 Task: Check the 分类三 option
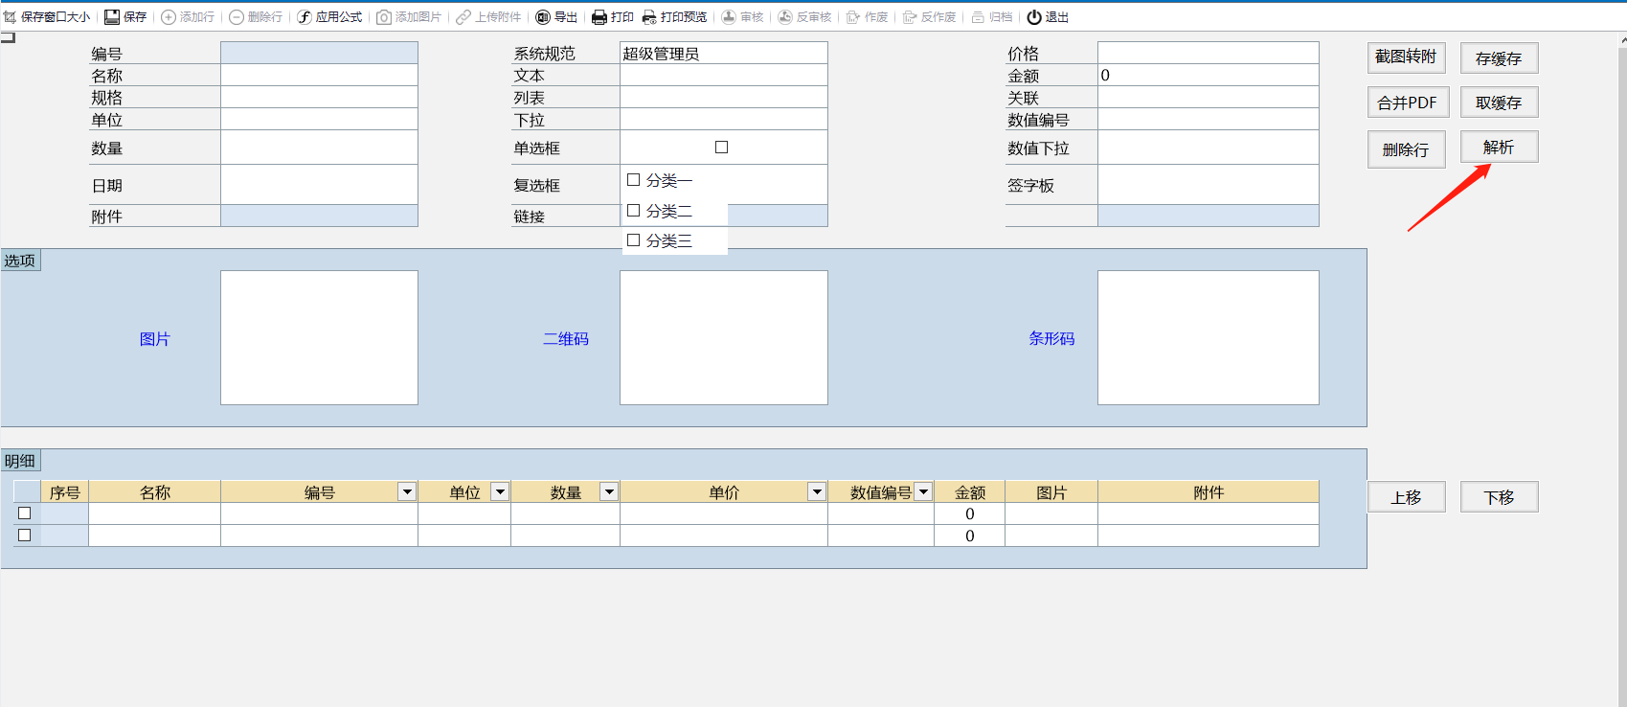click(634, 240)
